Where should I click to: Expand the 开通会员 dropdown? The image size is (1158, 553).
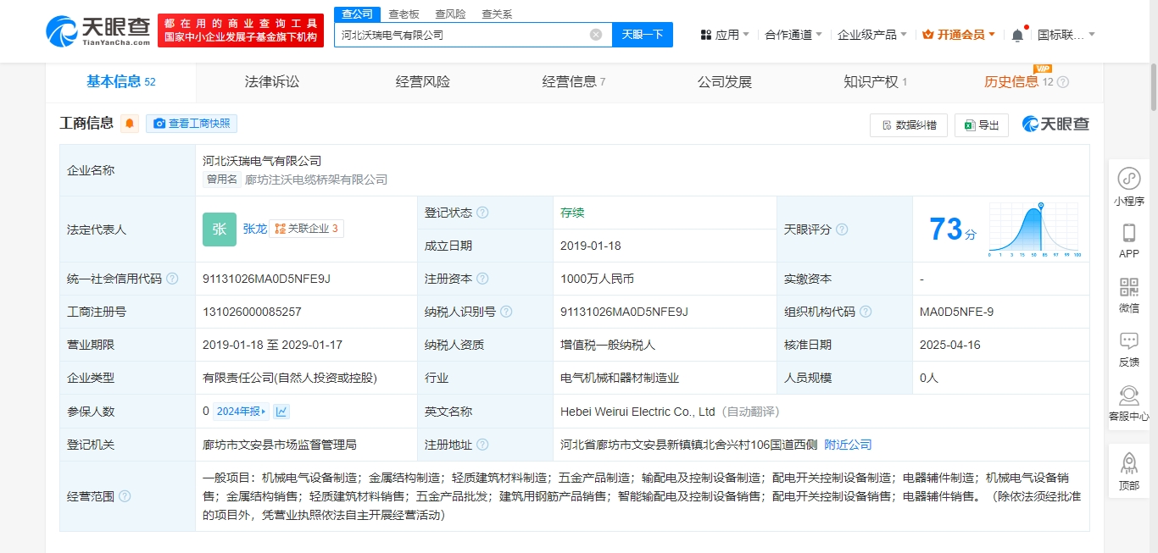tap(959, 35)
